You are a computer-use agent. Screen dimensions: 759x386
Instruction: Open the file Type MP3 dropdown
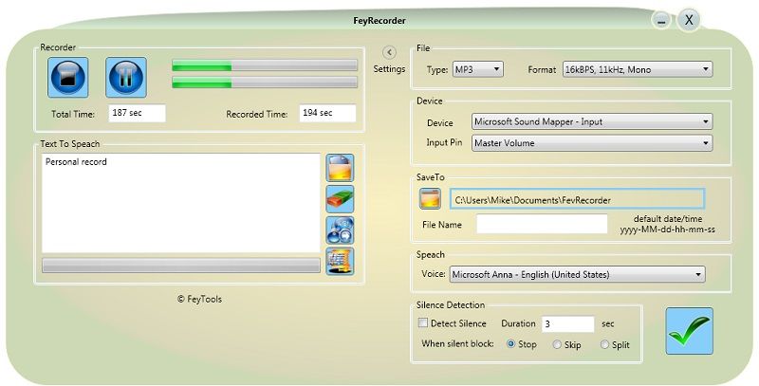(478, 69)
